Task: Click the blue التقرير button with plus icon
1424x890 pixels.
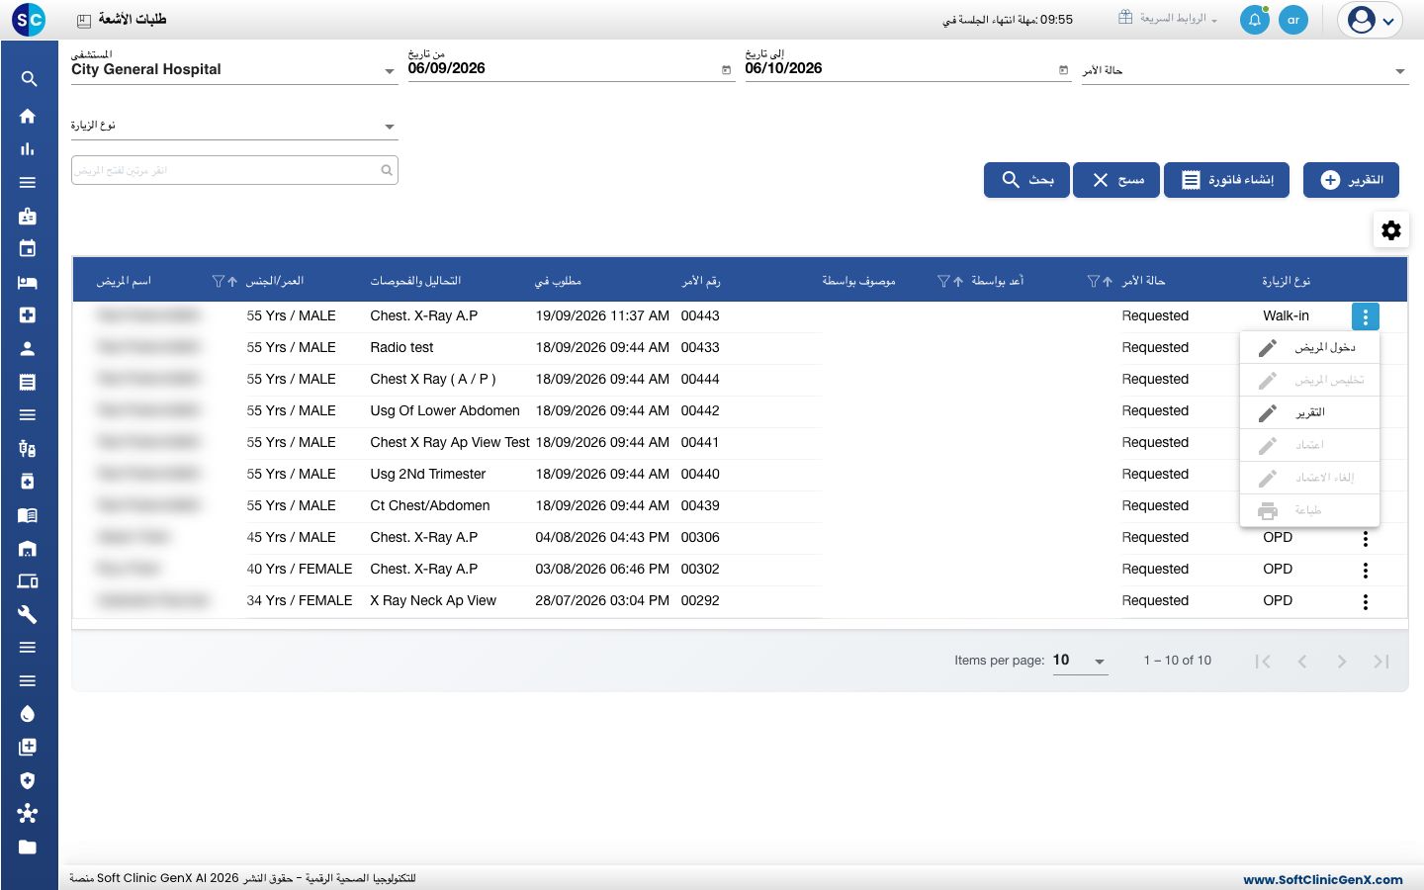Action: click(1351, 180)
